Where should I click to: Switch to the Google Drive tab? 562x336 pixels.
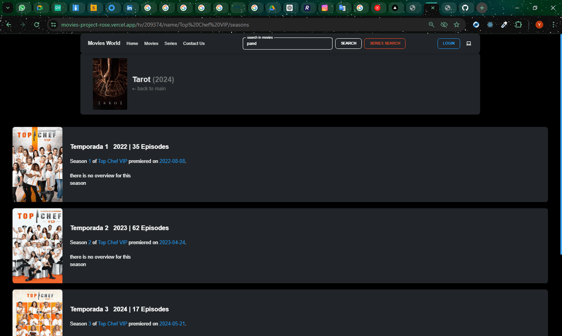point(272,8)
